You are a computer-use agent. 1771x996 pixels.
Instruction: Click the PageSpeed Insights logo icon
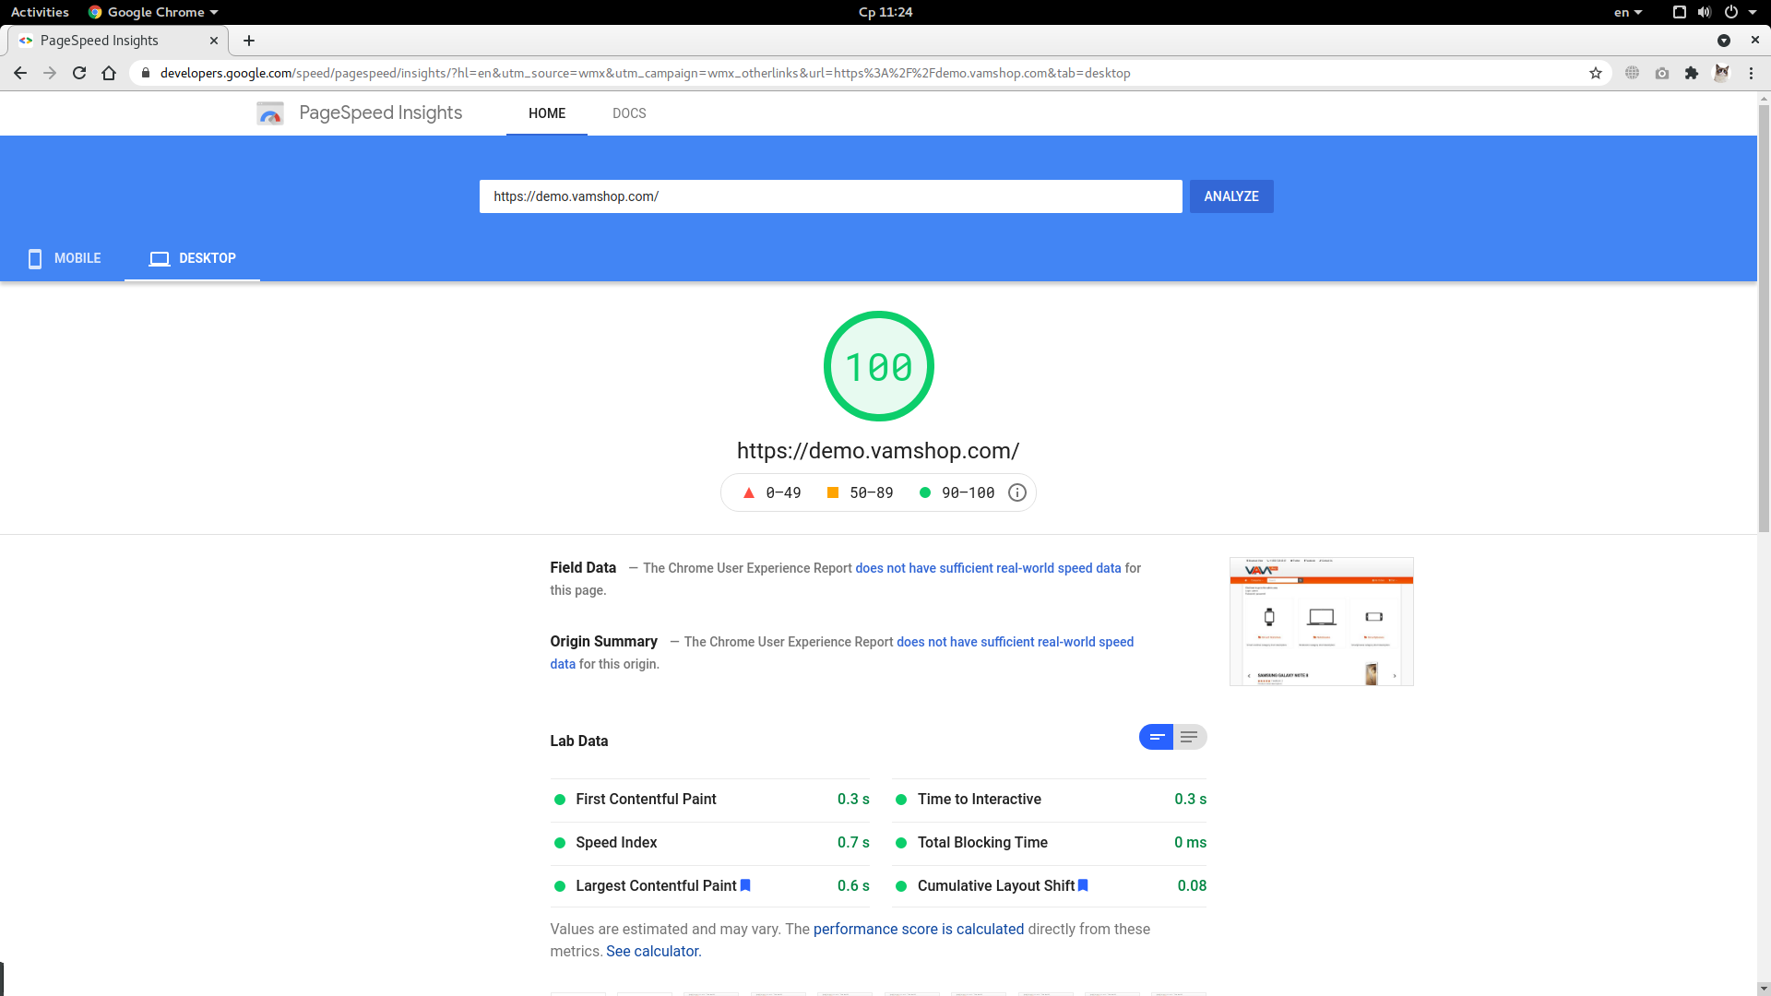[270, 113]
